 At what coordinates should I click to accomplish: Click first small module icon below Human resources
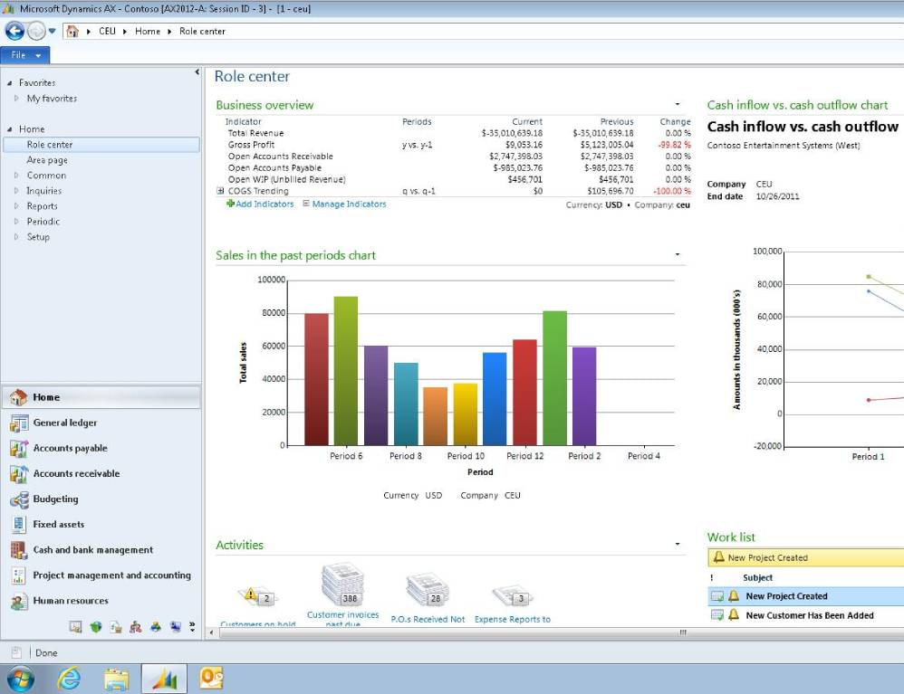click(75, 627)
